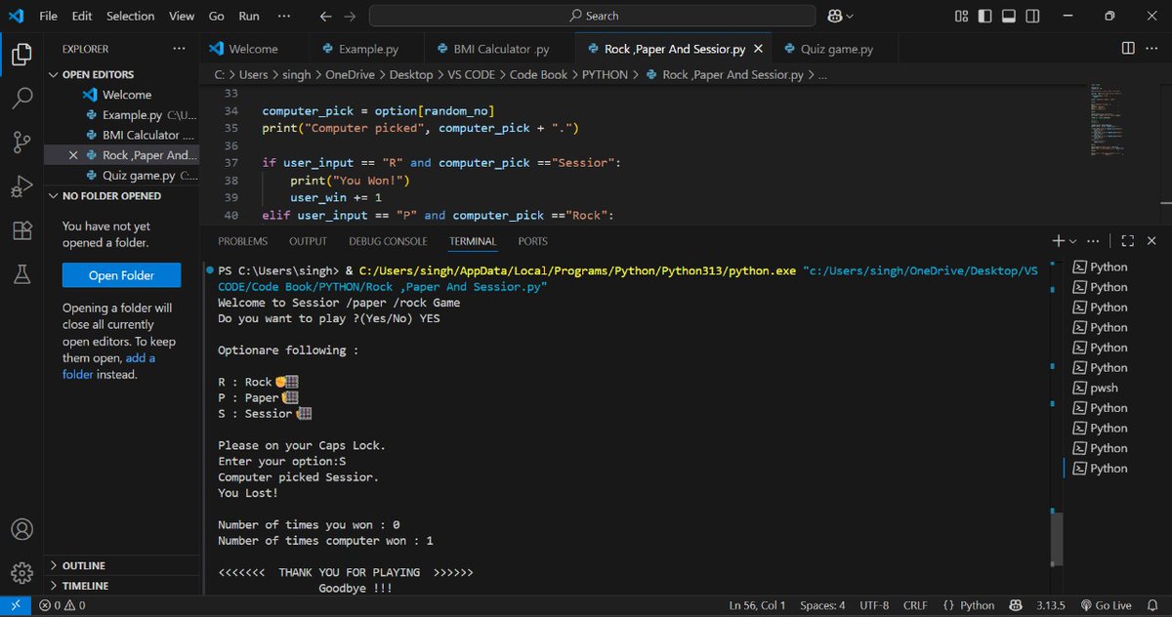Click the Customize Layout icon
The height and width of the screenshot is (617, 1172).
click(962, 16)
